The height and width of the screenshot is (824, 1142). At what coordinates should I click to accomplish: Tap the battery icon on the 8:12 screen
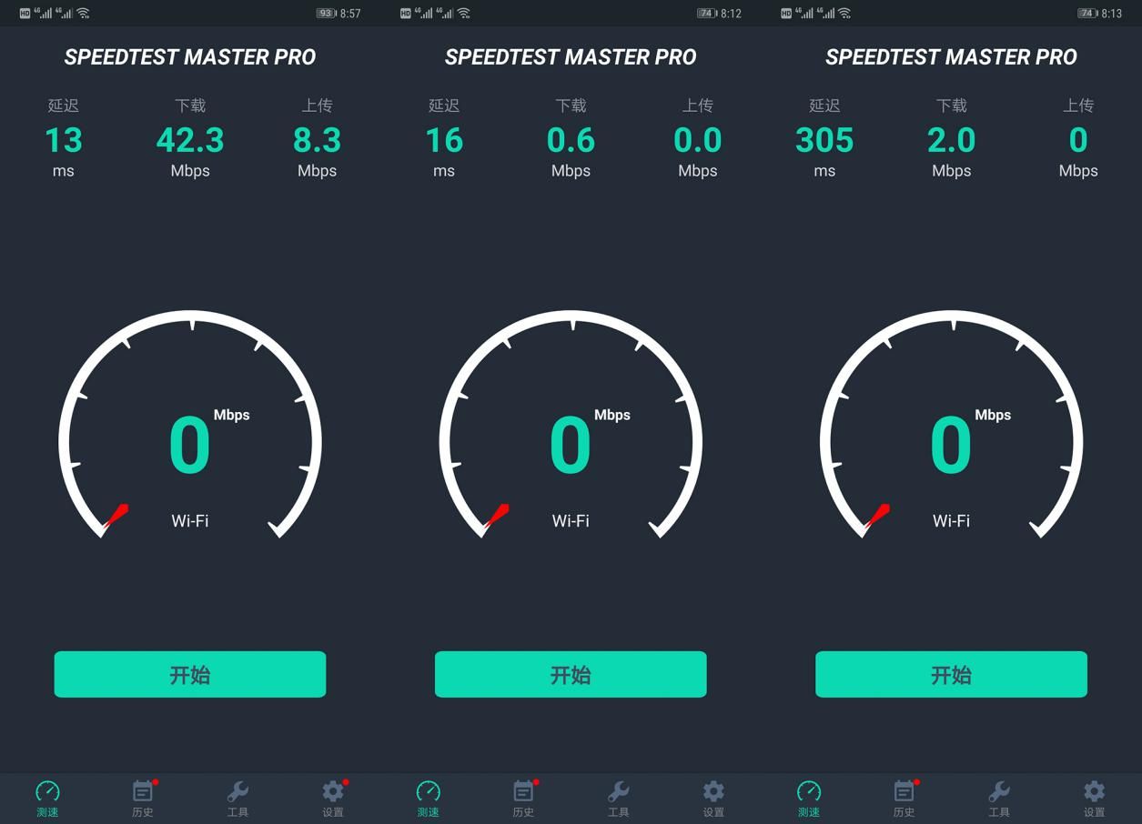point(707,14)
